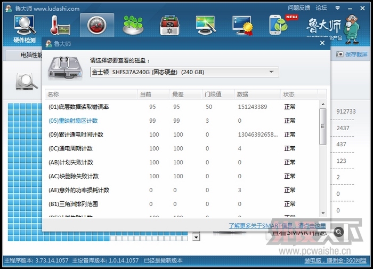This screenshot has height=269, width=373.
Task: Open the 论坛 forum link
Action: 321,8
